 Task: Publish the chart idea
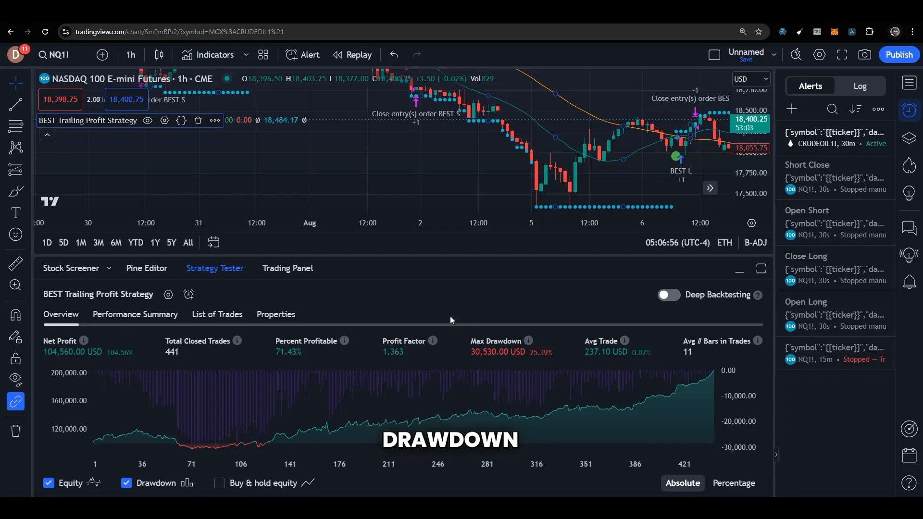point(899,55)
